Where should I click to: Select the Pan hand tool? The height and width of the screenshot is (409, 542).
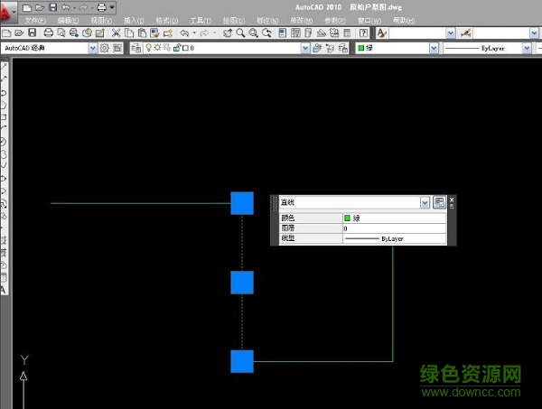tap(228, 33)
